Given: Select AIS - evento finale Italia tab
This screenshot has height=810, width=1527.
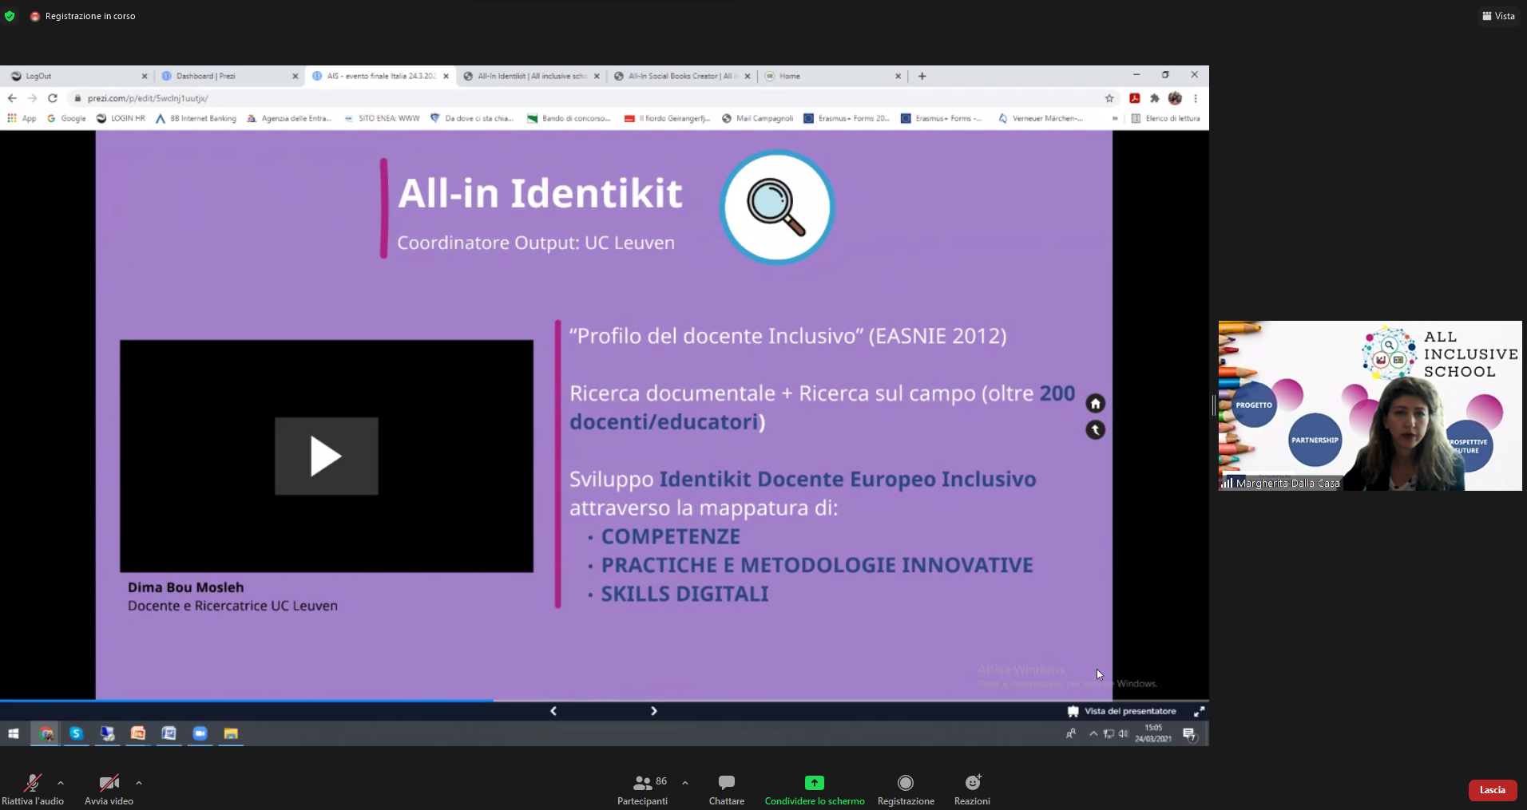Looking at the screenshot, I should [x=380, y=76].
